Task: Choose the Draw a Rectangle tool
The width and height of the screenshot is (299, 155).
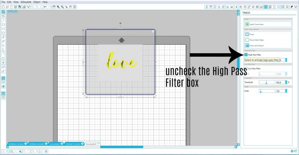Action: pyautogui.click(x=3, y=25)
